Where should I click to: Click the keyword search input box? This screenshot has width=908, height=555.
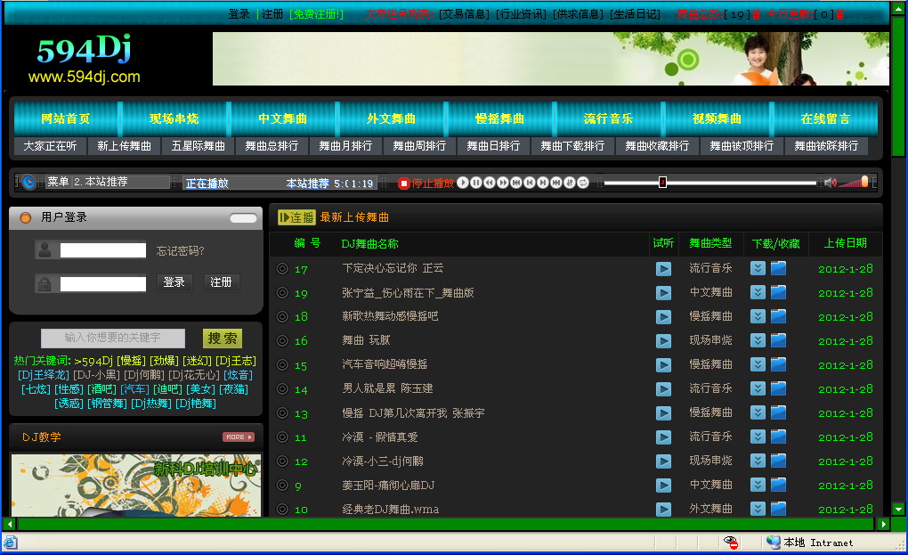[113, 338]
